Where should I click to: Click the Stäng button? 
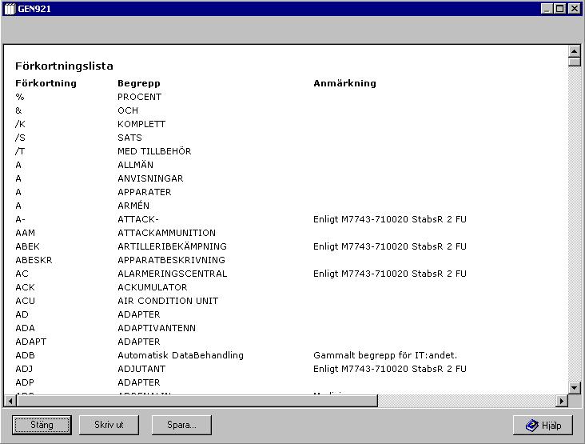point(42,425)
